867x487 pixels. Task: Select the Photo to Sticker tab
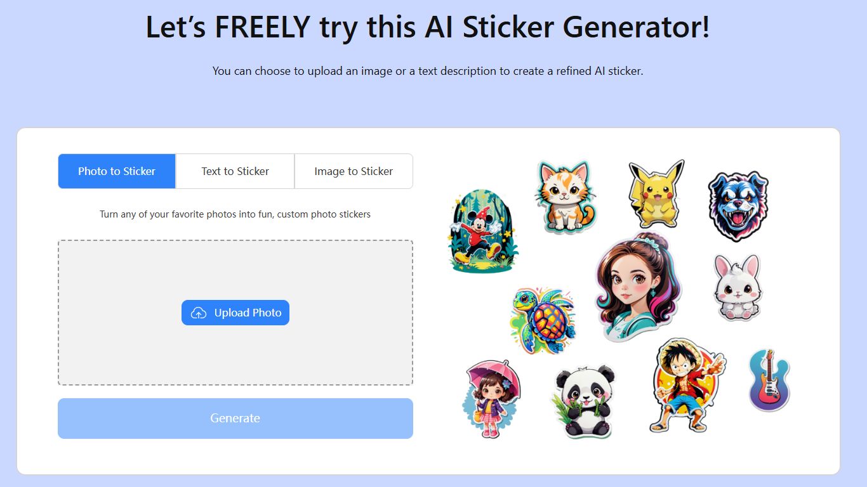[x=117, y=171]
